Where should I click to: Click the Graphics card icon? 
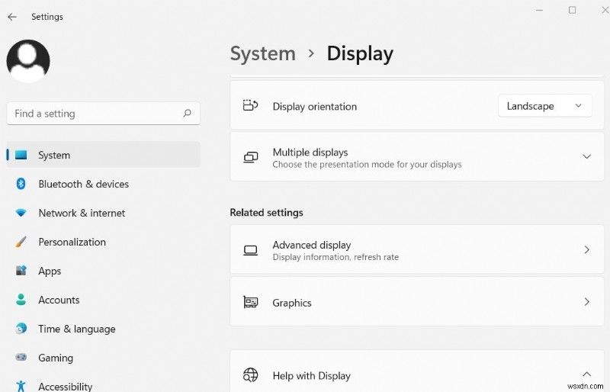coord(250,303)
